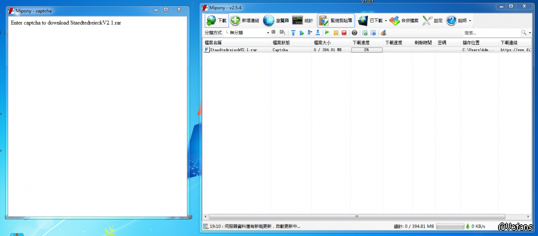Expand the 已下載 dropdown arrow

(x=386, y=21)
